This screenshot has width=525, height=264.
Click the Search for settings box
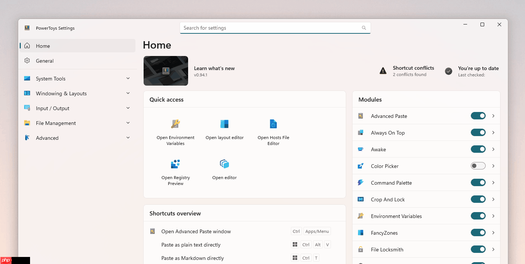point(275,28)
